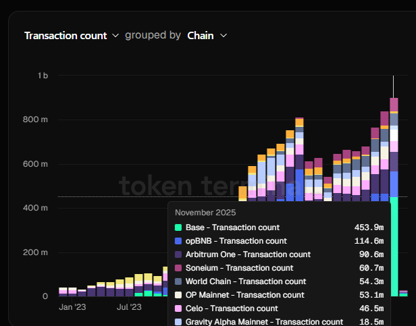Click the Soneium - Transaction count row label
This screenshot has height=326, width=416.
tap(240, 268)
